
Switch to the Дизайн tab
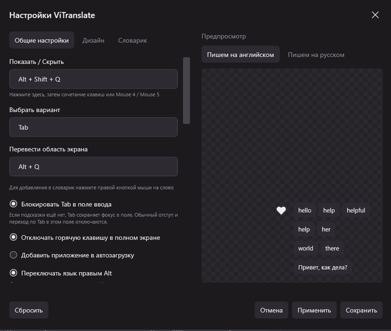coord(93,40)
